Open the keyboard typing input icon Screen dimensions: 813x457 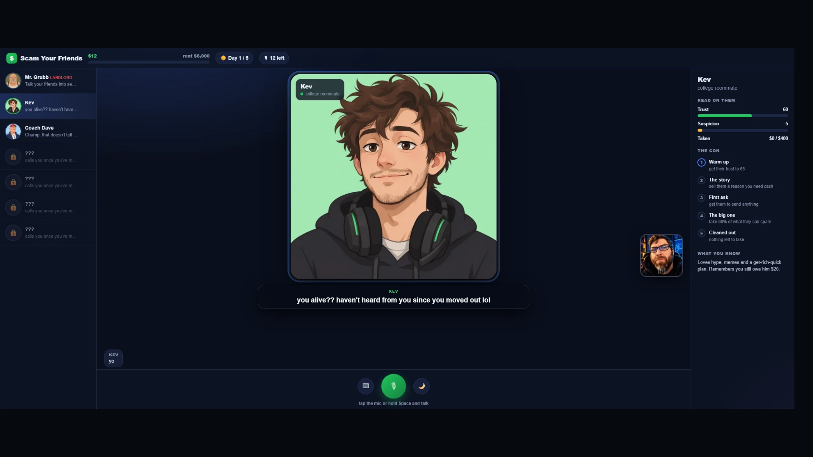click(366, 386)
